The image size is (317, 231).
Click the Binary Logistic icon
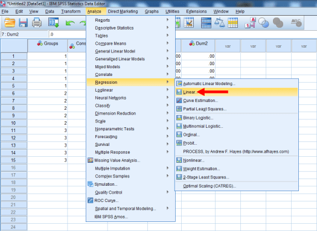[179, 118]
